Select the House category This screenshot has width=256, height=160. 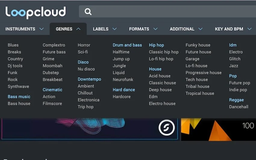pos(155,69)
